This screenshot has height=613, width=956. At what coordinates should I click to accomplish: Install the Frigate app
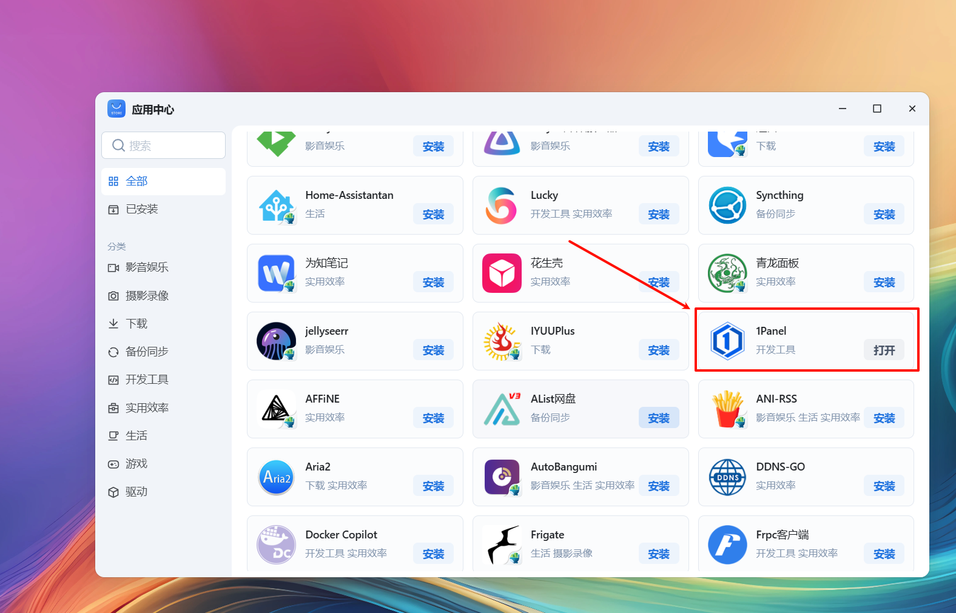pyautogui.click(x=659, y=554)
